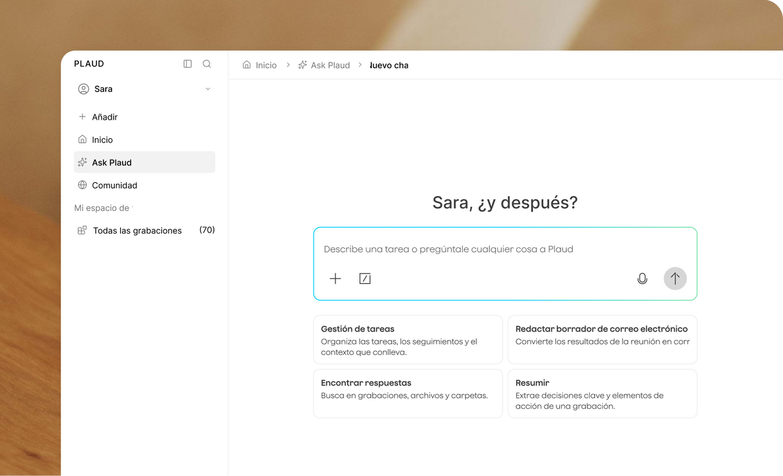Click the breadcrumb Ask Plaud sparkle icon
This screenshot has width=783, height=476.
click(x=303, y=65)
